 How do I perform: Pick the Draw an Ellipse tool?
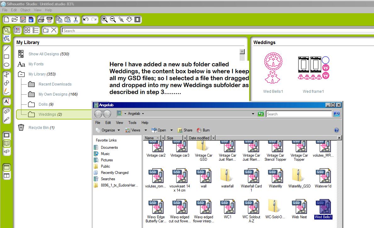pos(7,65)
